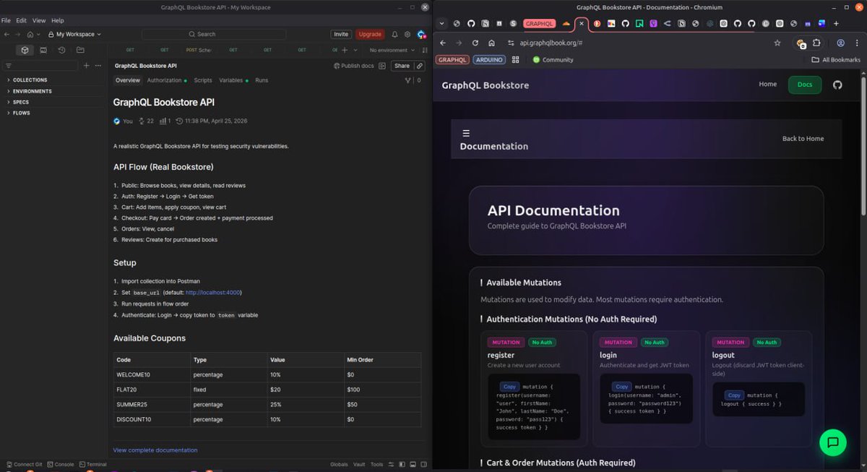Image resolution: width=867 pixels, height=472 pixels.
Task: Click the Docs button on Bookstore site
Action: point(805,85)
